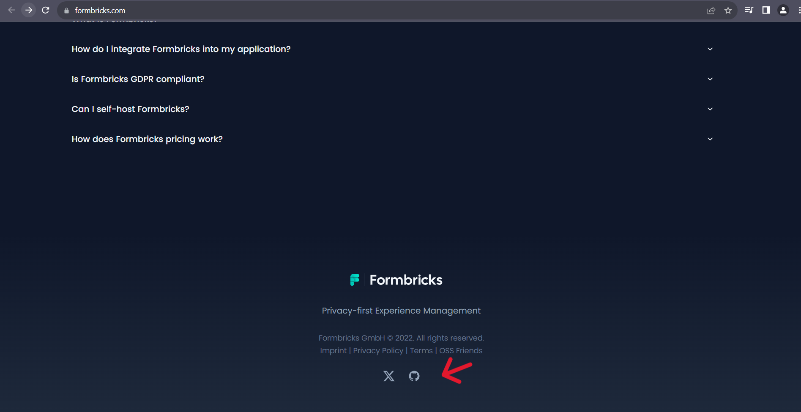Viewport: 801px width, 412px height.
Task: Click the back navigation arrow
Action: click(x=11, y=10)
